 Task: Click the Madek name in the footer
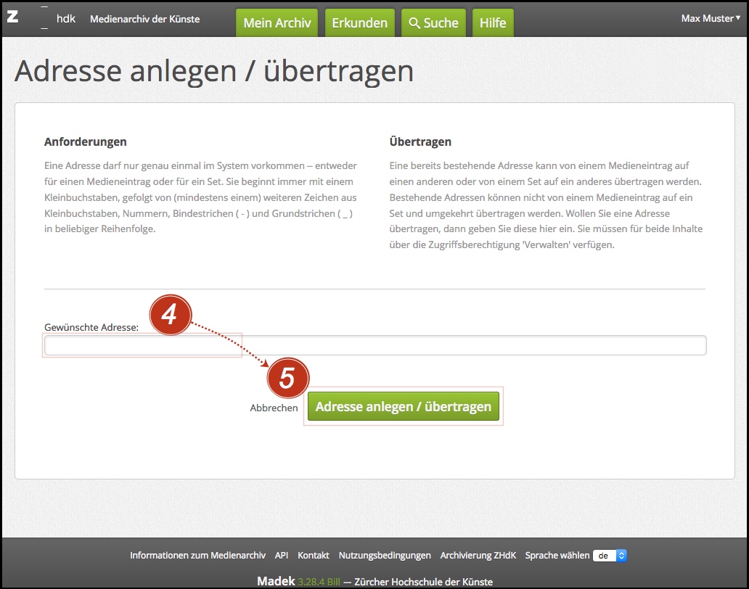(275, 582)
